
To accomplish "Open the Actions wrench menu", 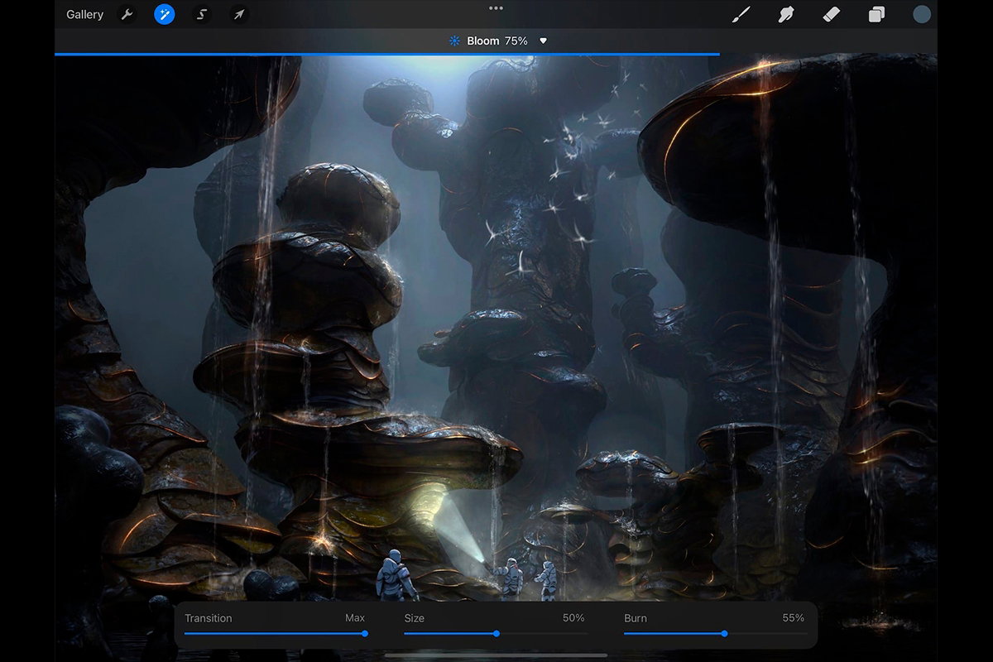I will (127, 14).
